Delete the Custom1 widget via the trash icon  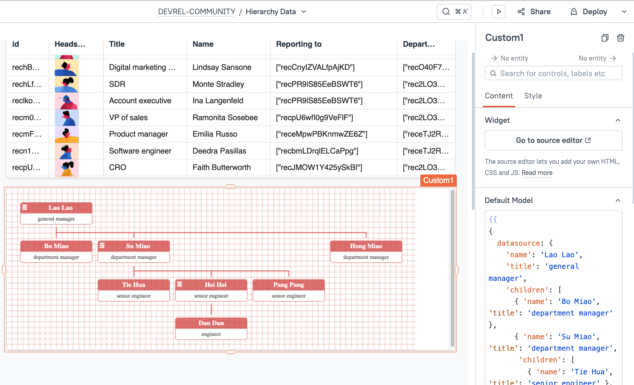coord(620,38)
